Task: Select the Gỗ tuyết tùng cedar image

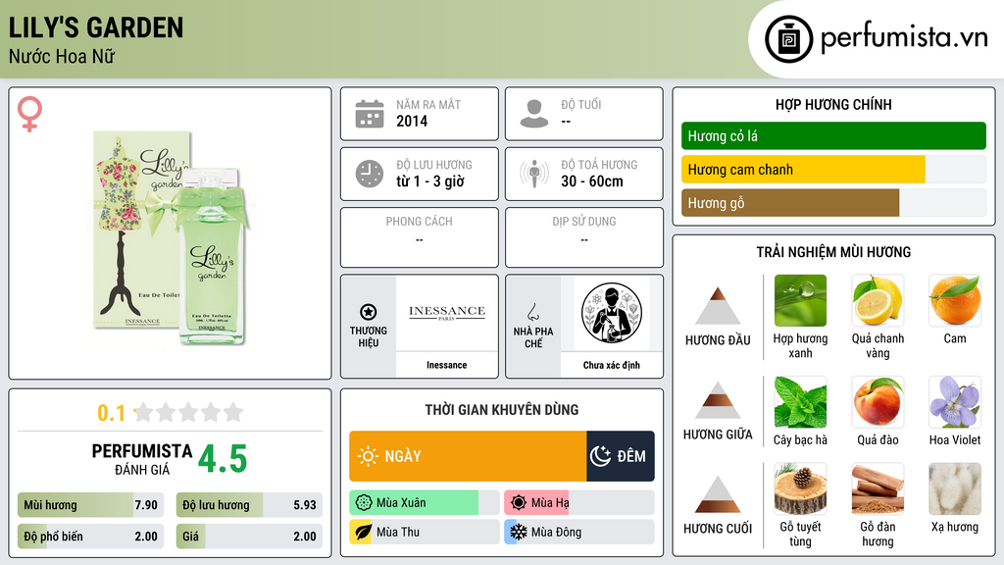Action: click(800, 488)
